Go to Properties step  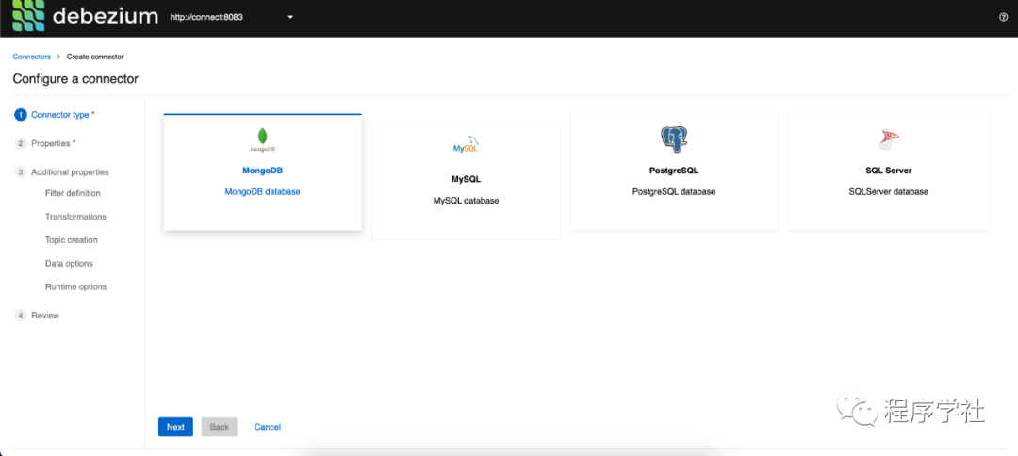pyautogui.click(x=51, y=143)
